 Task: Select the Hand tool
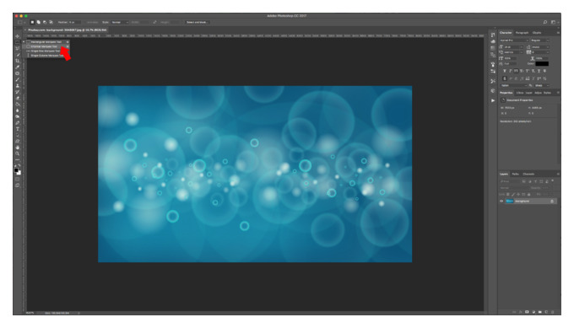pos(18,148)
